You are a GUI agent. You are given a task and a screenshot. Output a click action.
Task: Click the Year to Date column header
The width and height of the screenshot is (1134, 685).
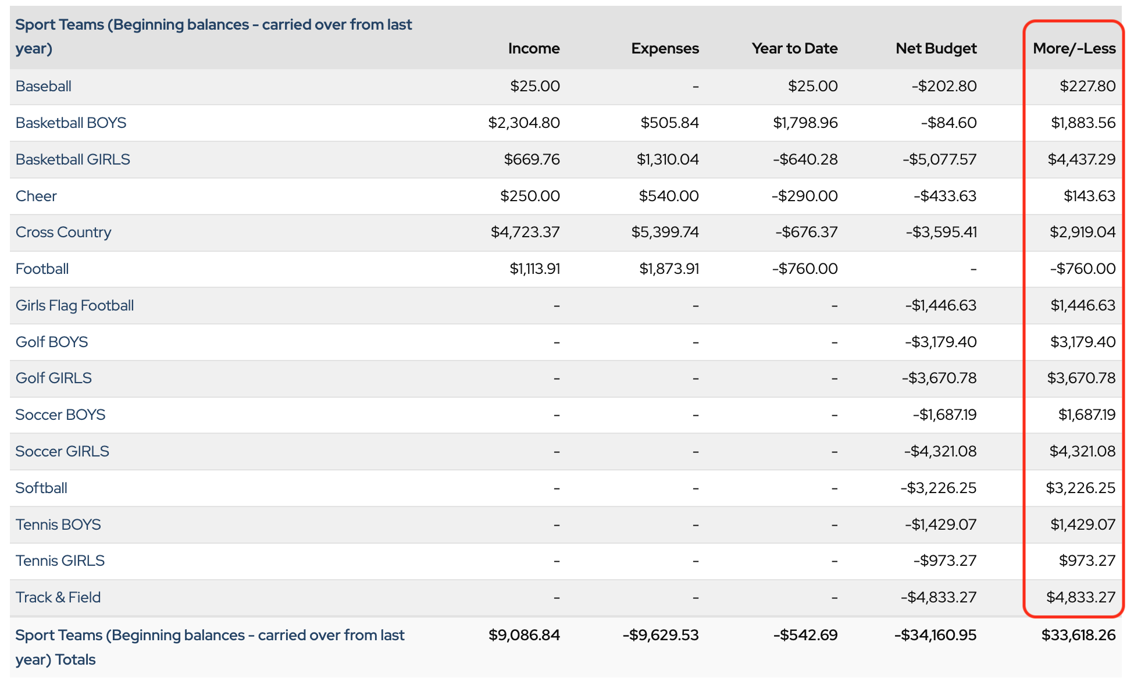pyautogui.click(x=794, y=48)
